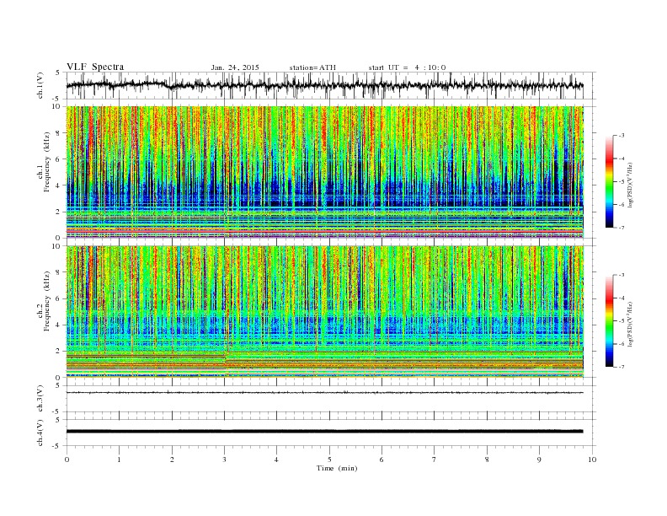The image size is (667, 516).
Task: Click the "6" kHz tick on ch.1 frequency axis
Action: click(59, 159)
